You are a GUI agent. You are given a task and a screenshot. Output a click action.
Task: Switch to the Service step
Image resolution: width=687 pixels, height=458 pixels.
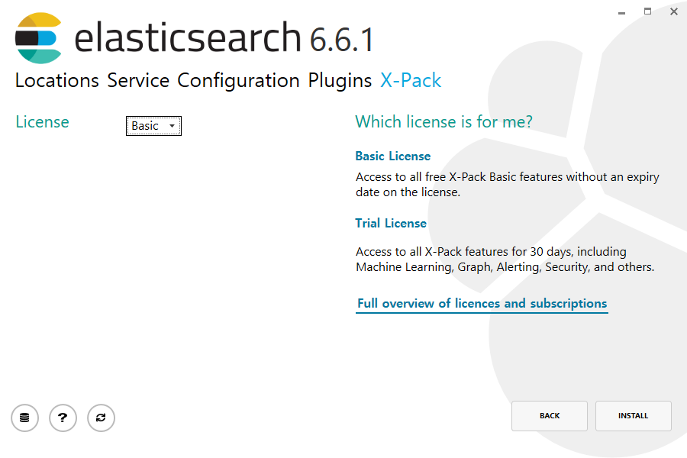[x=138, y=81]
